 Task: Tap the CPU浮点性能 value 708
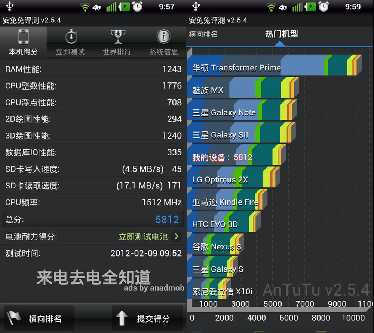tap(174, 102)
